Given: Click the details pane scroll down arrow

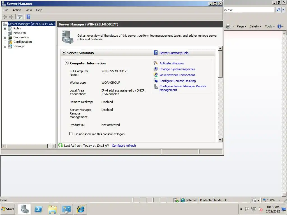Looking at the screenshot, I should [x=220, y=140].
